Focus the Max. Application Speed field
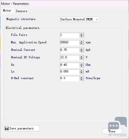Image resolution: width=129 pixels, height=139 pixels. (x=70, y=43)
